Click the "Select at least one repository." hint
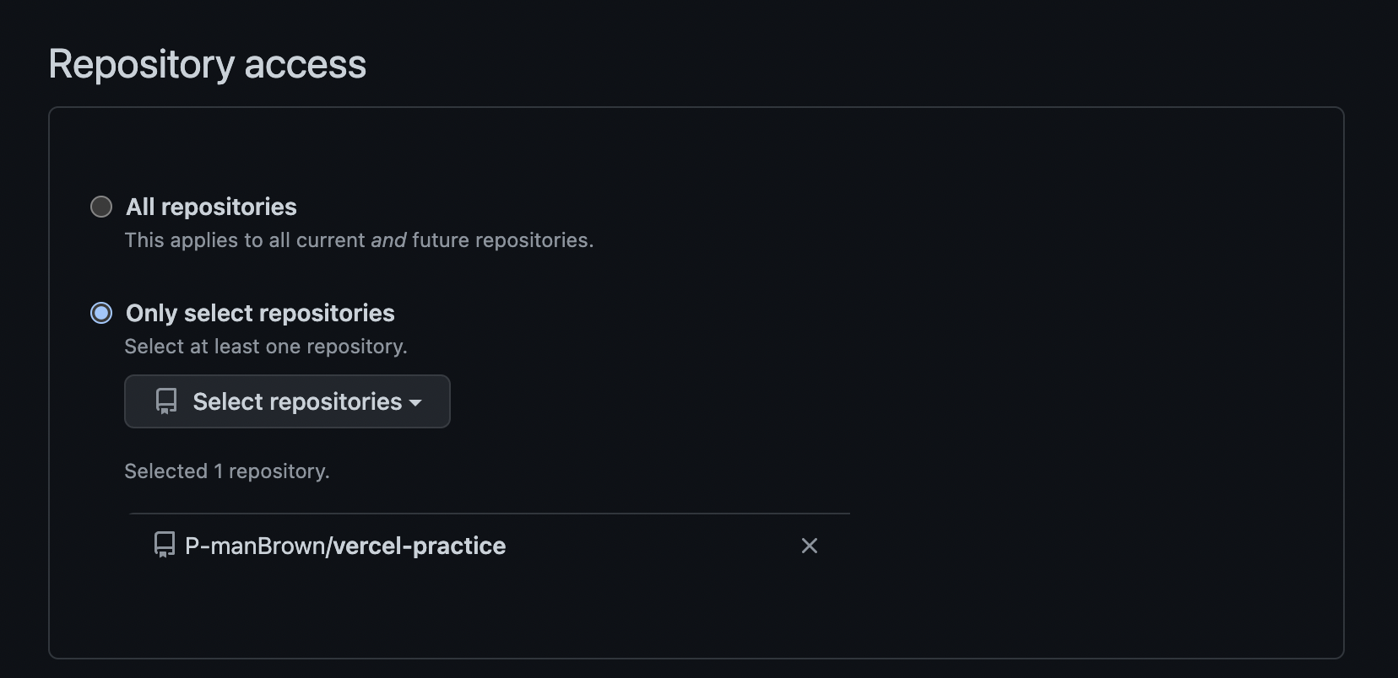Image resolution: width=1398 pixels, height=678 pixels. click(266, 346)
